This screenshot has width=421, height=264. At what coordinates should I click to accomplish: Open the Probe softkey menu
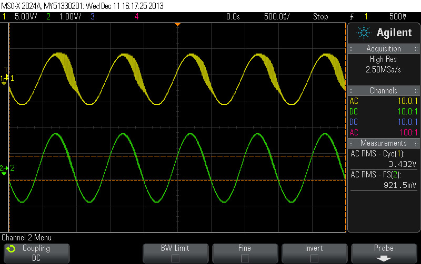384,254
